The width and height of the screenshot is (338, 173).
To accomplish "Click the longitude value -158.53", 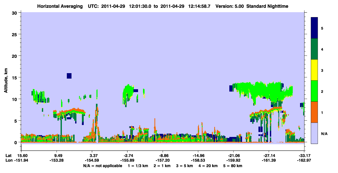I will (198, 160).
